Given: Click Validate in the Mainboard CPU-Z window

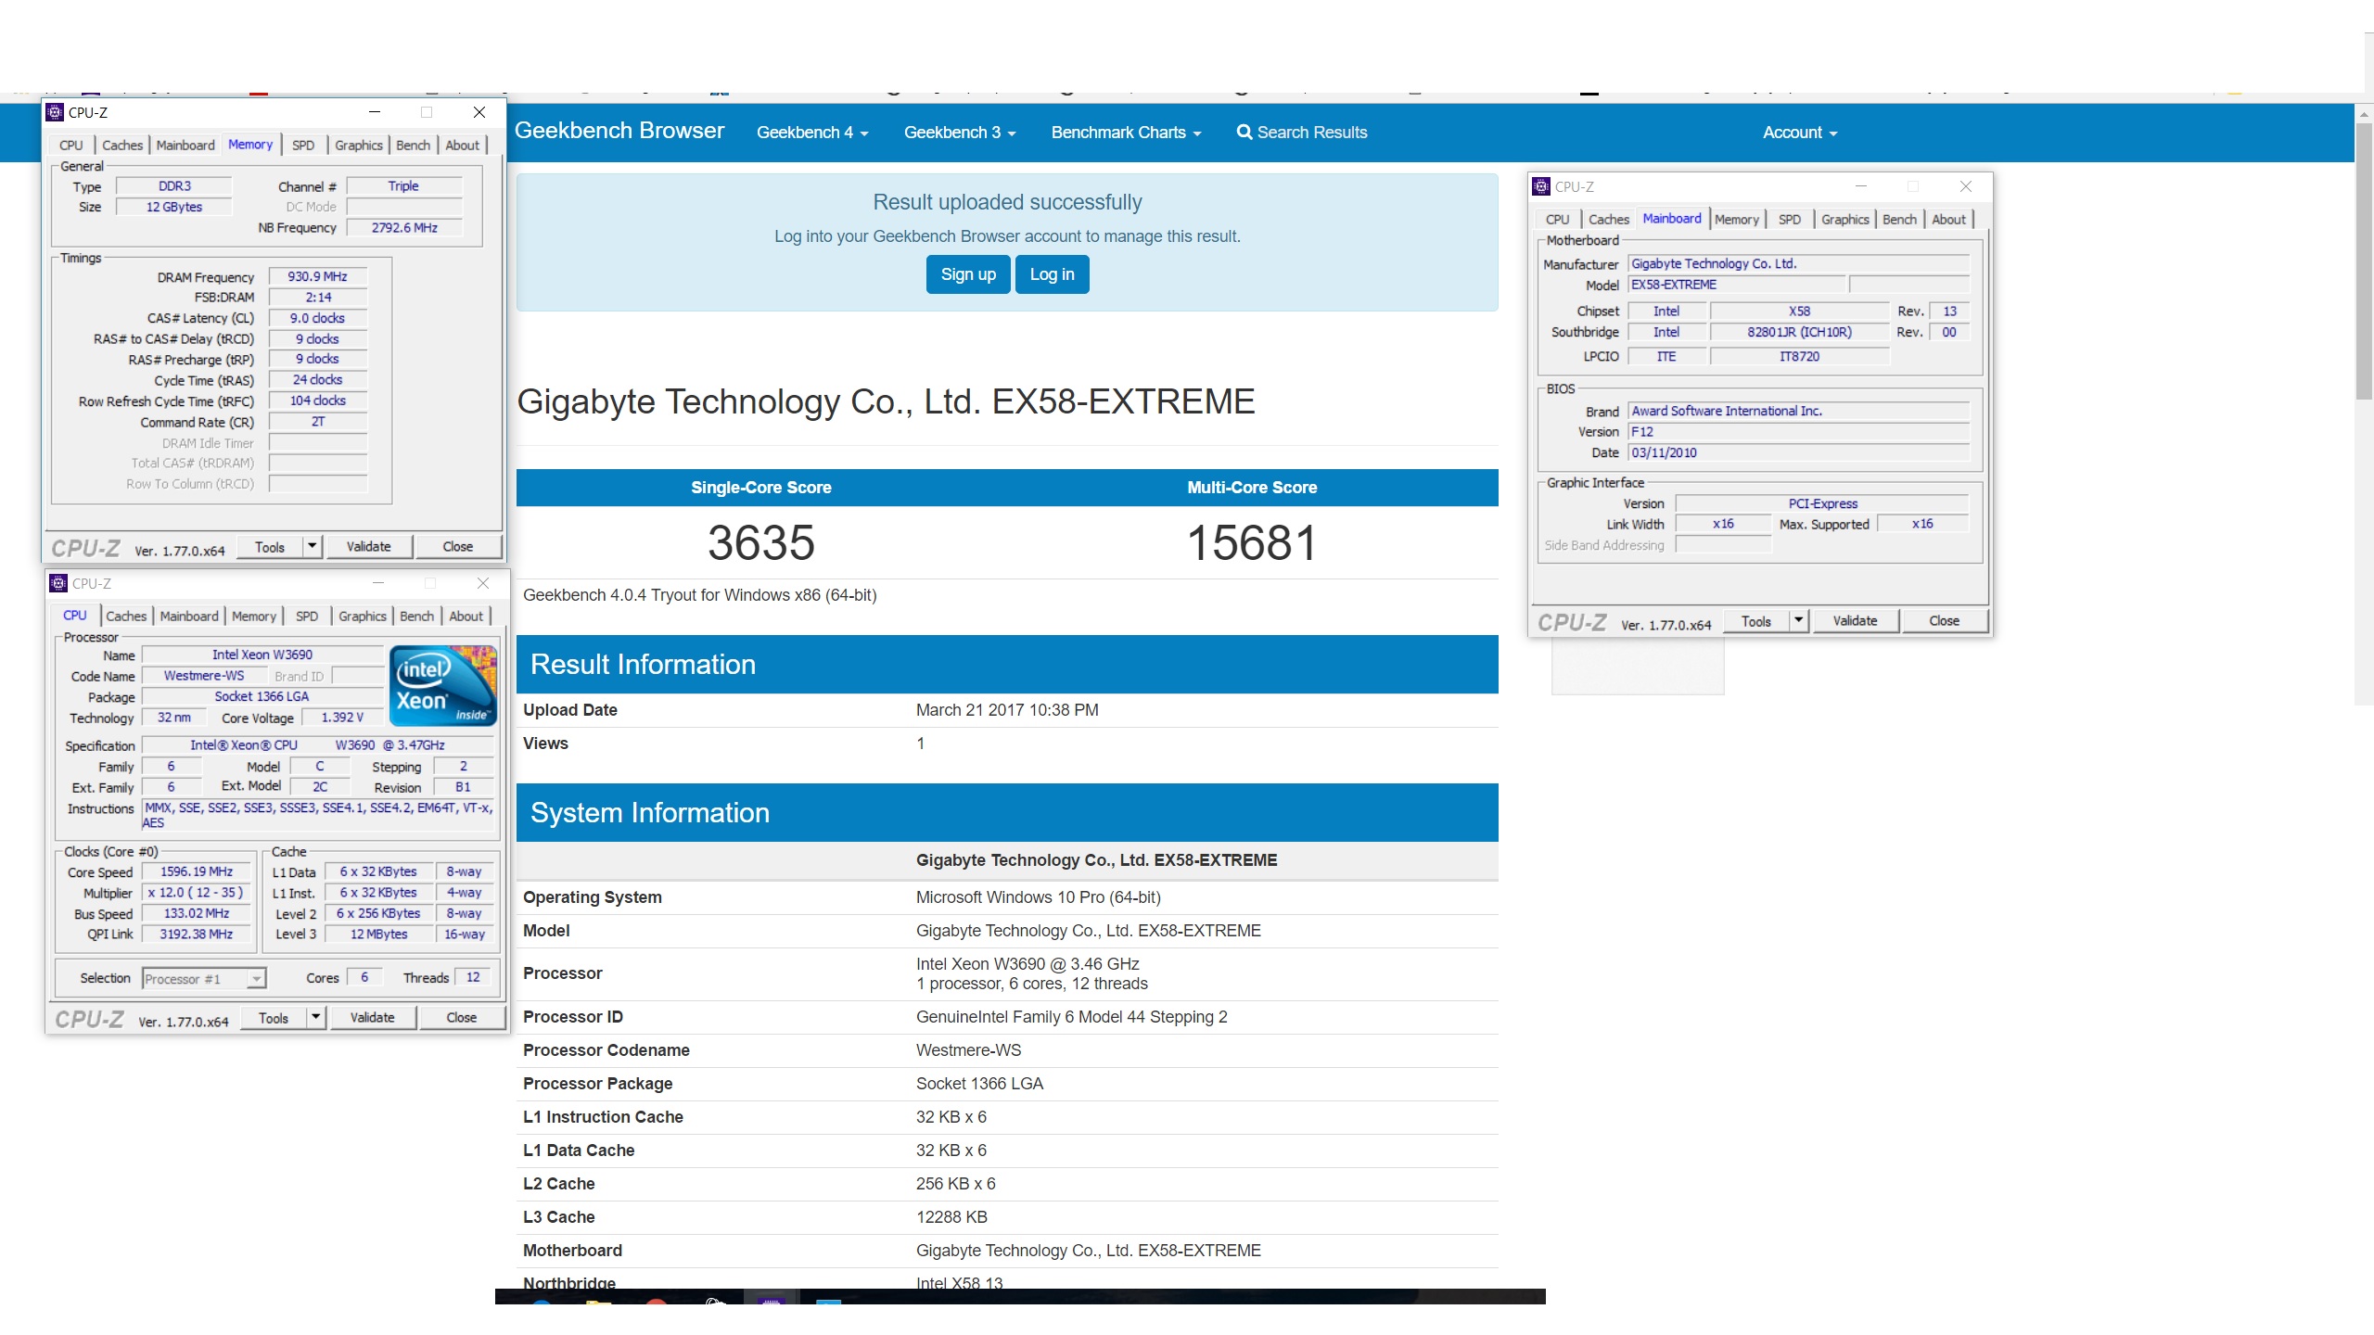Looking at the screenshot, I should coord(1856,620).
